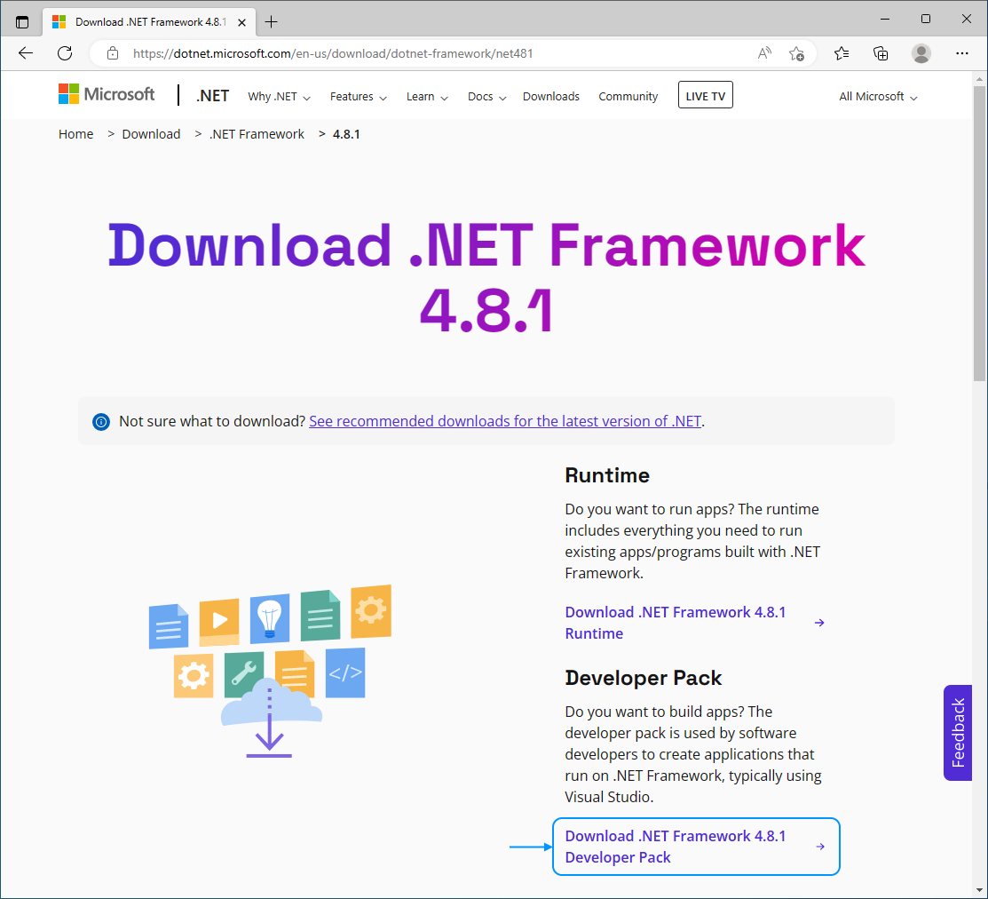Image resolution: width=988 pixels, height=899 pixels.
Task: Download .NET Framework 4.8.1 Runtime
Action: click(675, 623)
